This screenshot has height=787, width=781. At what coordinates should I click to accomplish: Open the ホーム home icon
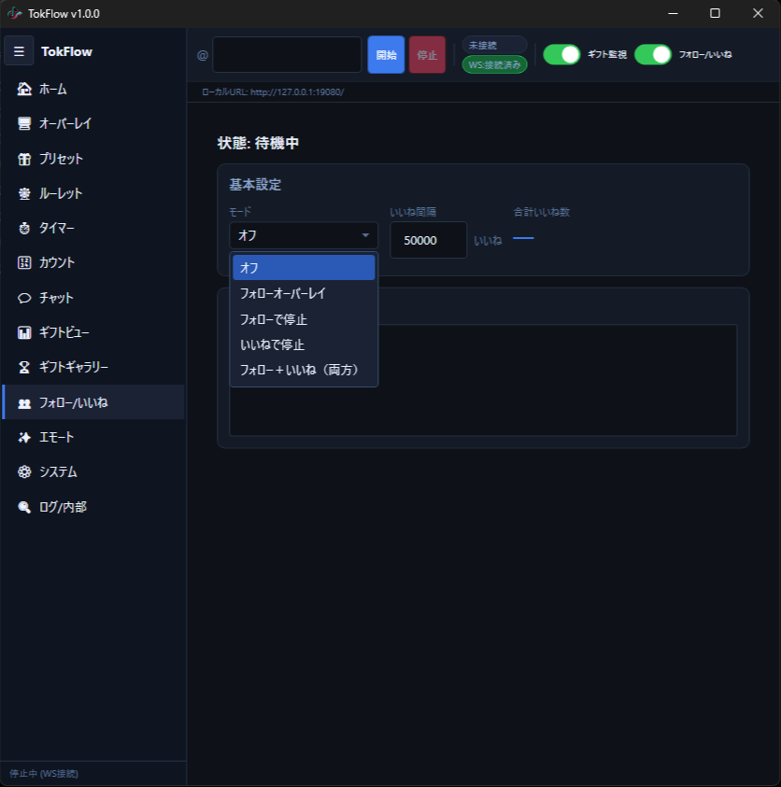pos(24,89)
